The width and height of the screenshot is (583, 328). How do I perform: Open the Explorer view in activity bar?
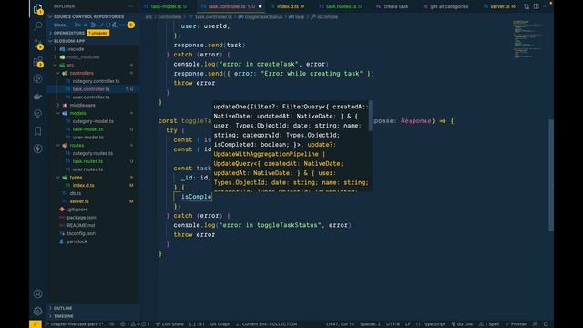pos(37,8)
